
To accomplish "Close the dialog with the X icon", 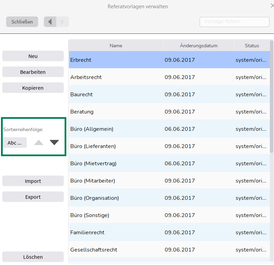I will coord(272,6).
